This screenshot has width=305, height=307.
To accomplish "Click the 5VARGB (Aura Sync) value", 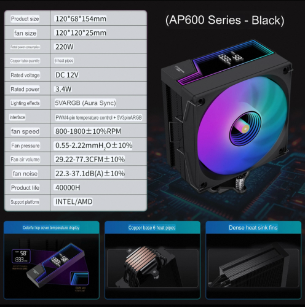I will pos(85,103).
